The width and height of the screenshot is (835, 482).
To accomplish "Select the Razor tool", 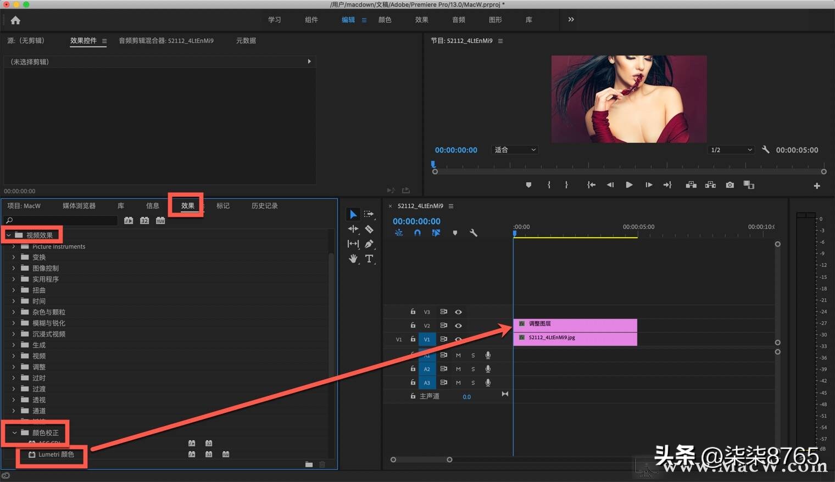I will coord(369,229).
